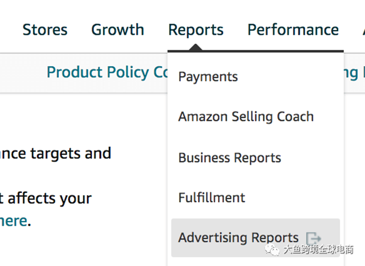
Task: Open the Performance menu
Action: pyautogui.click(x=293, y=30)
